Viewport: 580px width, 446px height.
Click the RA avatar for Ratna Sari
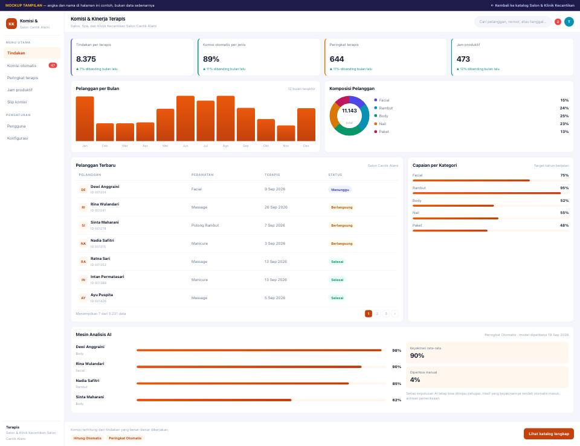click(83, 262)
